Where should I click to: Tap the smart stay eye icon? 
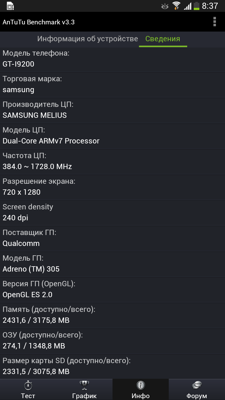pyautogui.click(x=165, y=6)
